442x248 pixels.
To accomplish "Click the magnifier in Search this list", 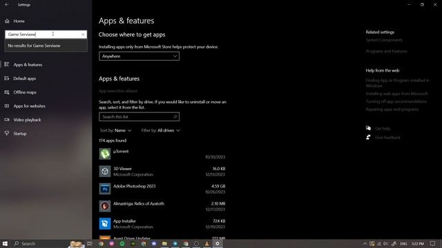I will point(175,116).
